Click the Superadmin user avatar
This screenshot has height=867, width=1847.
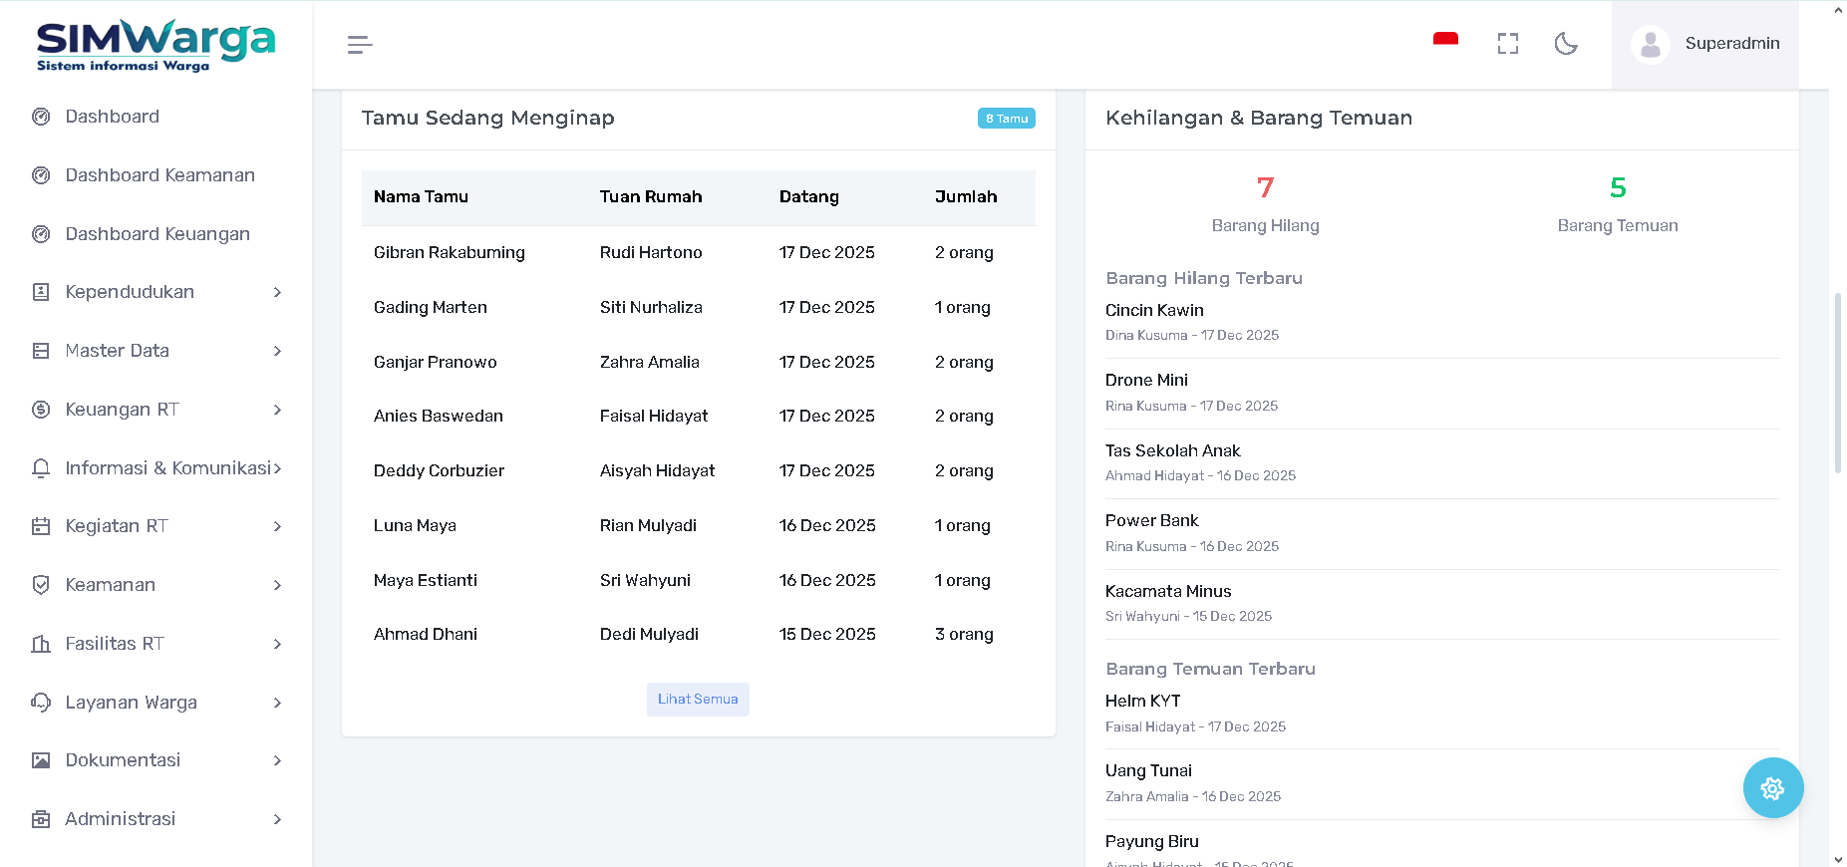click(x=1651, y=44)
